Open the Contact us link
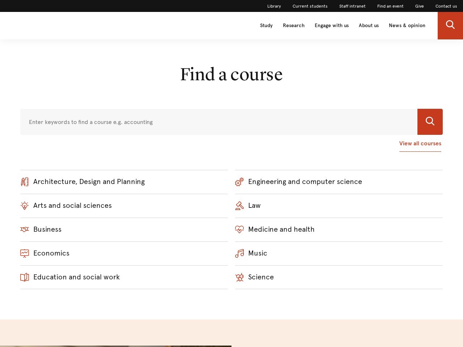 pos(446,6)
